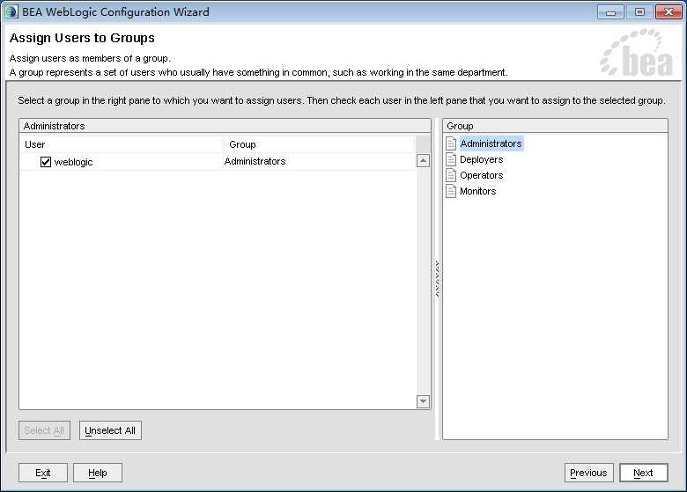Click the Administrators header above user table
Image resolution: width=687 pixels, height=492 pixels.
tap(225, 126)
